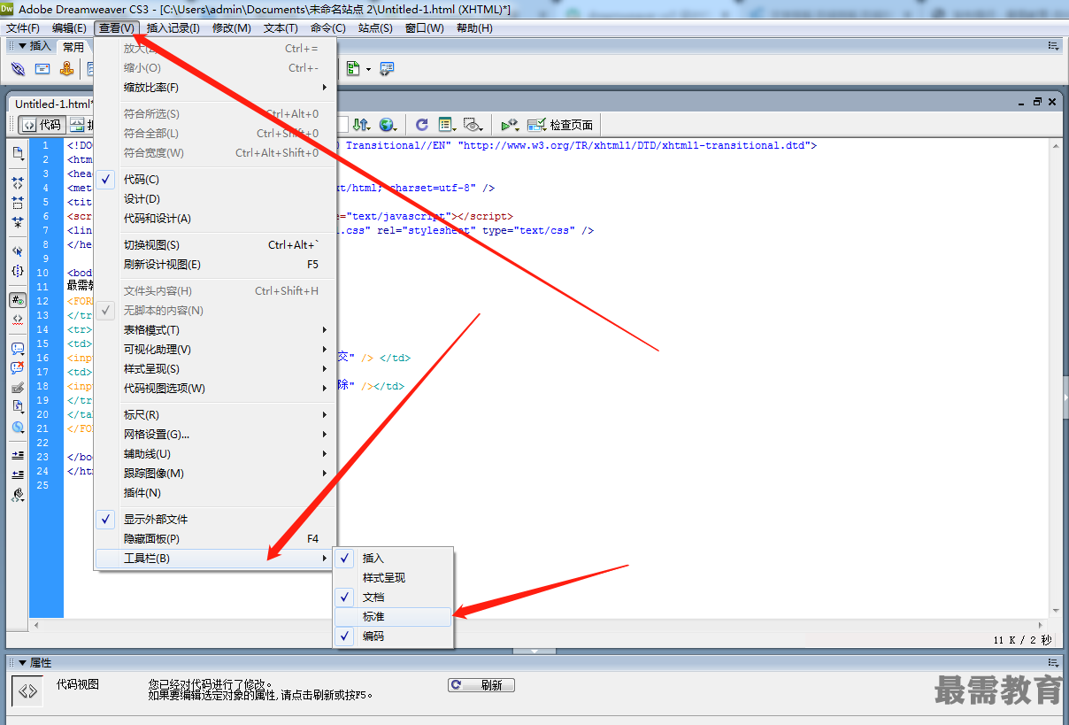The height and width of the screenshot is (725, 1069).
Task: Click the Hyperlink icon in Insert bar
Action: 18,69
